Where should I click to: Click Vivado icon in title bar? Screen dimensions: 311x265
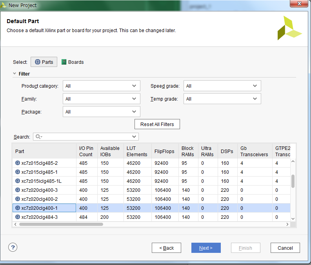coord(4,5)
